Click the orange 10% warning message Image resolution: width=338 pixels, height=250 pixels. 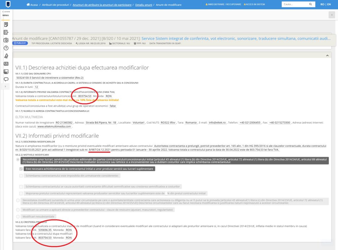tap(67, 100)
